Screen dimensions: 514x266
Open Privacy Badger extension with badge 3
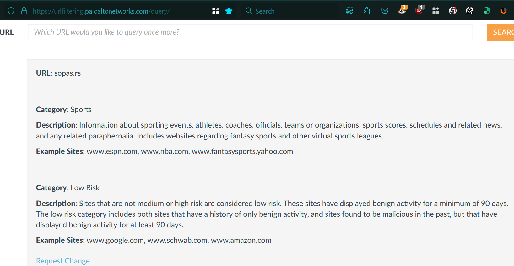402,10
